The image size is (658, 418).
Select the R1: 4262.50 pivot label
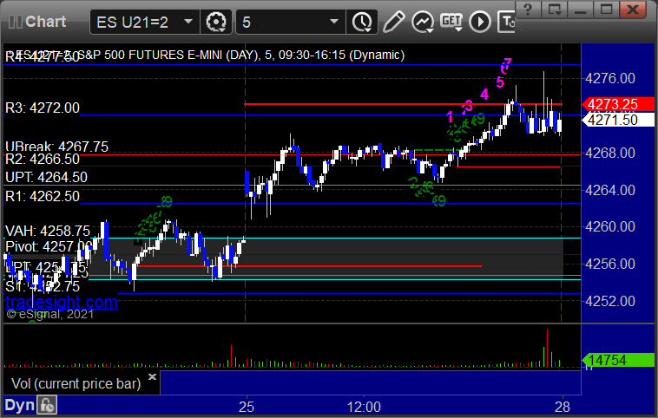[43, 196]
